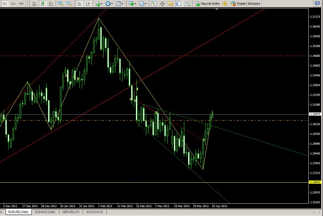Viewport: 323px width, 216px height.
Task: Click the 1.32195 price scale value
Action: pos(315,95)
